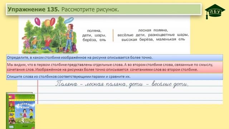229x129 pixels.
Task: Click the blue instruction 'Определите, в каком столбике...'
Action: (x=114, y=57)
